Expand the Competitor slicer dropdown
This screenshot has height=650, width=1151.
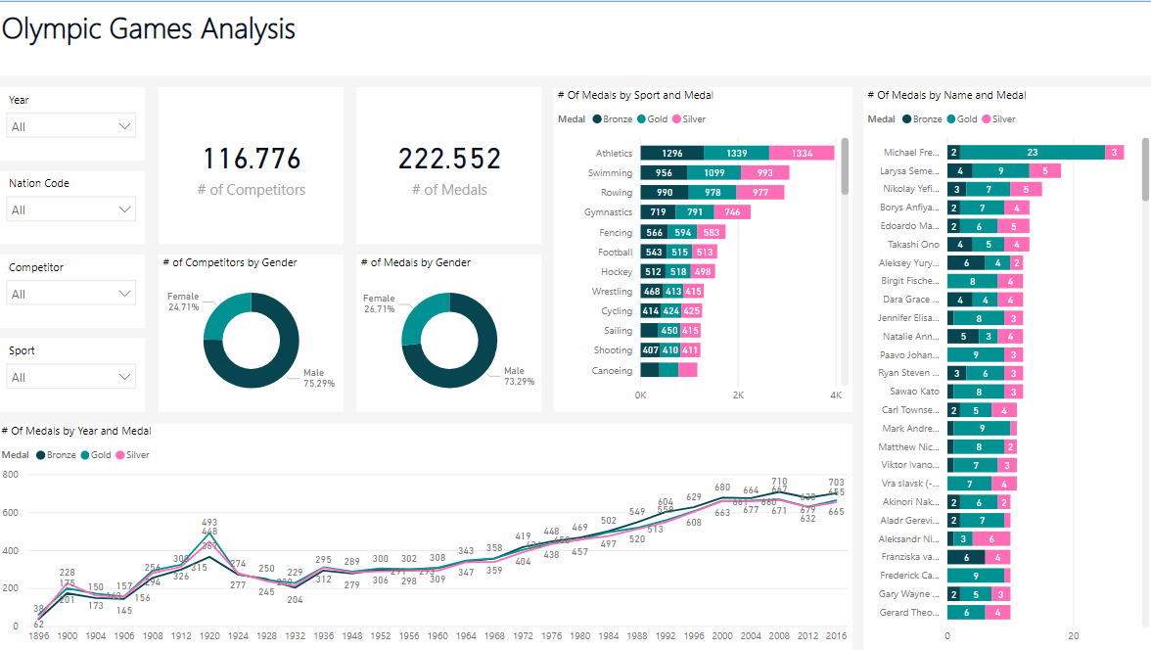click(x=124, y=293)
